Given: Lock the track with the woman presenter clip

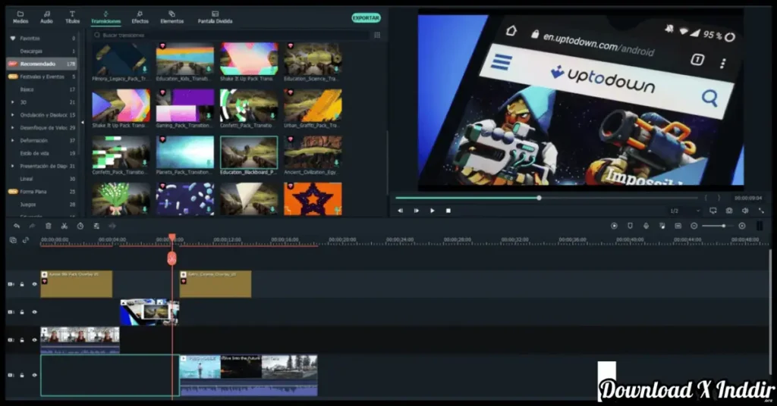Looking at the screenshot, I should coord(22,340).
